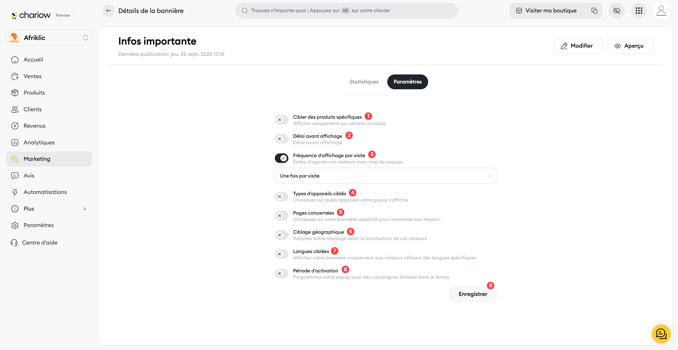The image size is (678, 350).
Task: Open the Revenus section in sidebar
Action: point(34,126)
